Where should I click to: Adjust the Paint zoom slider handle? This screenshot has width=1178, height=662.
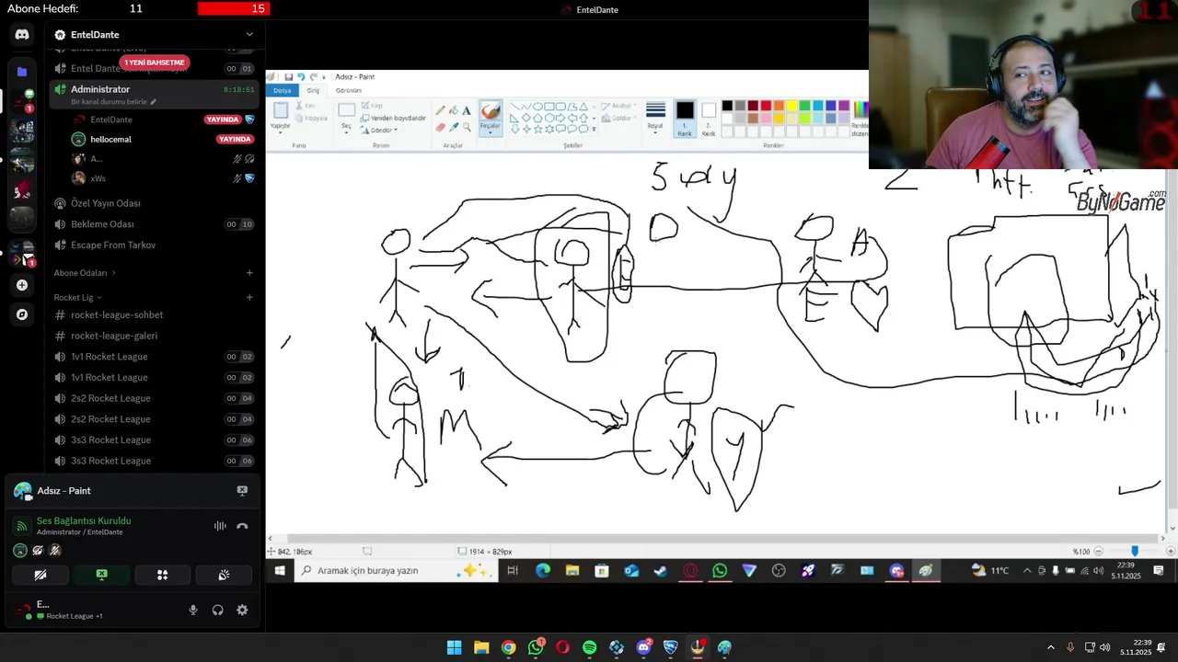coord(1135,551)
